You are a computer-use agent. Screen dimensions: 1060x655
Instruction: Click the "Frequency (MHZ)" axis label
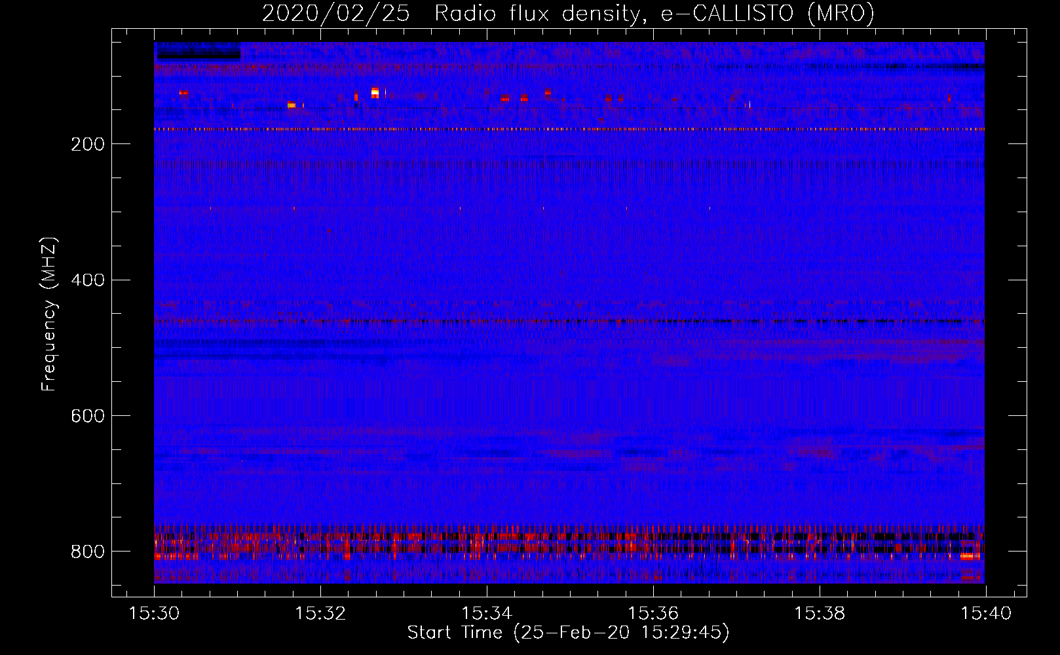click(x=49, y=314)
